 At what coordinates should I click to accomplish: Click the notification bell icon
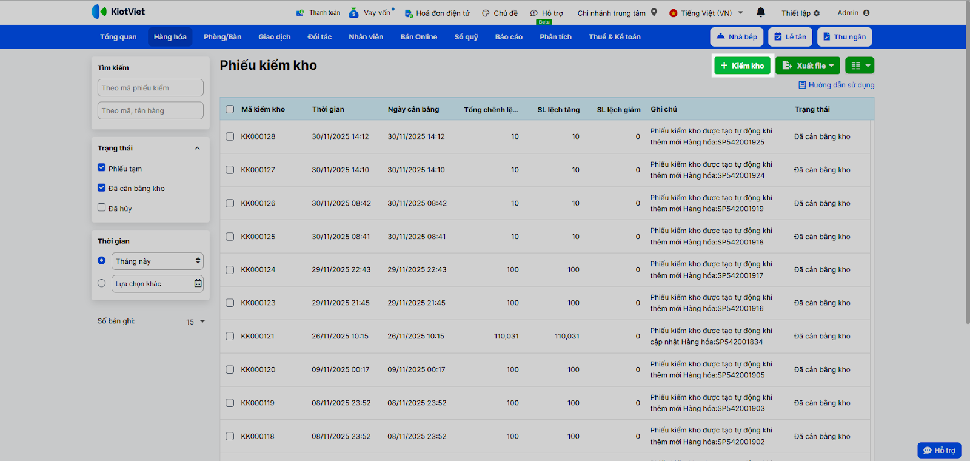pos(761,12)
